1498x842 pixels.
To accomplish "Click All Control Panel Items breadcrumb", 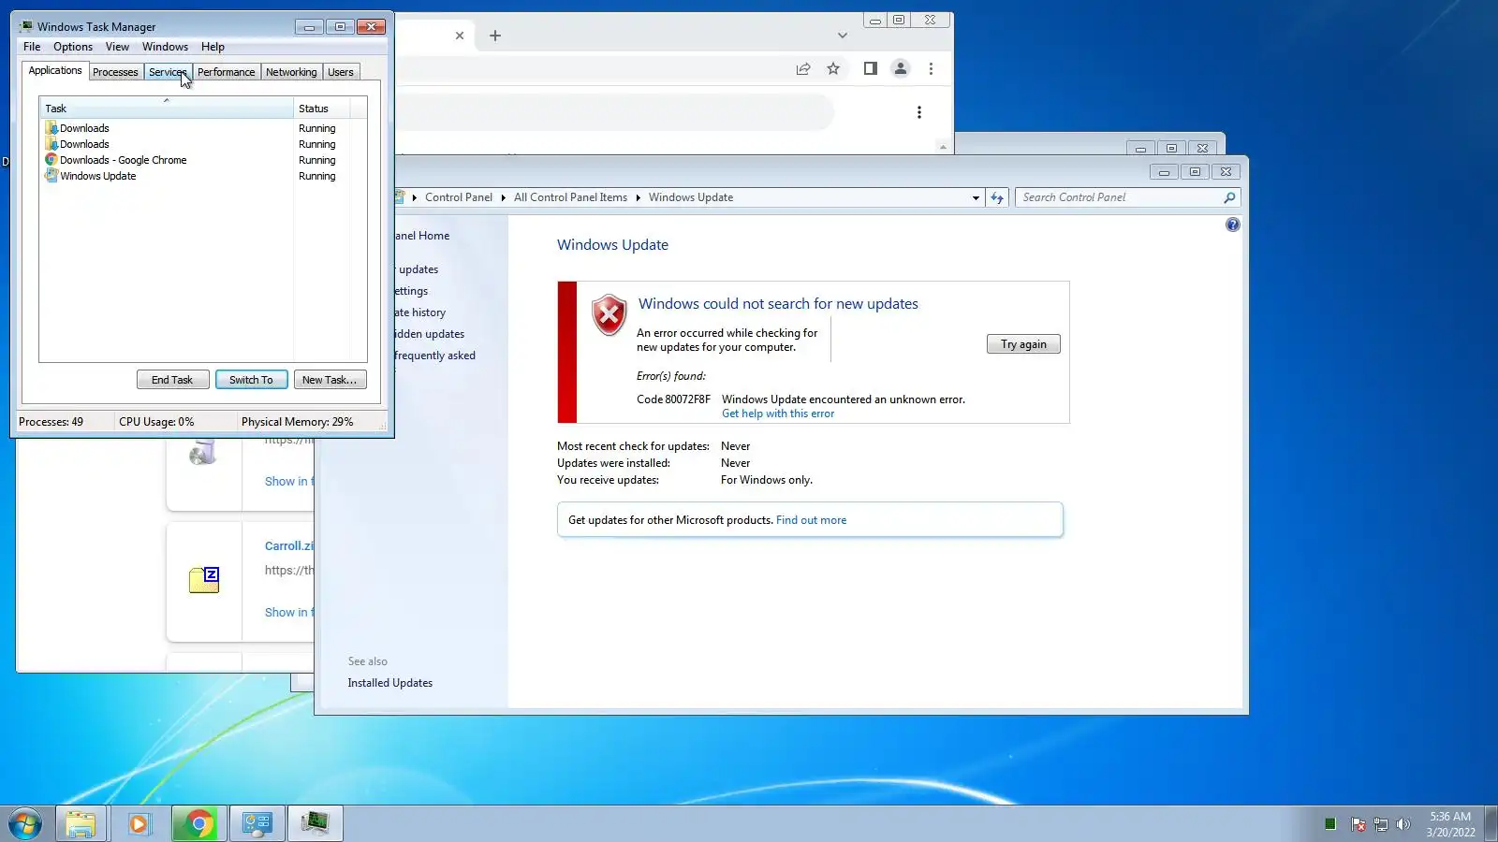I will (570, 197).
